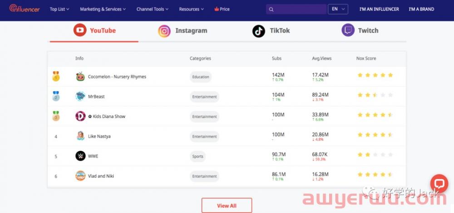The width and height of the screenshot is (454, 213).
Task: Click I'M A BRAND link
Action: pyautogui.click(x=421, y=9)
